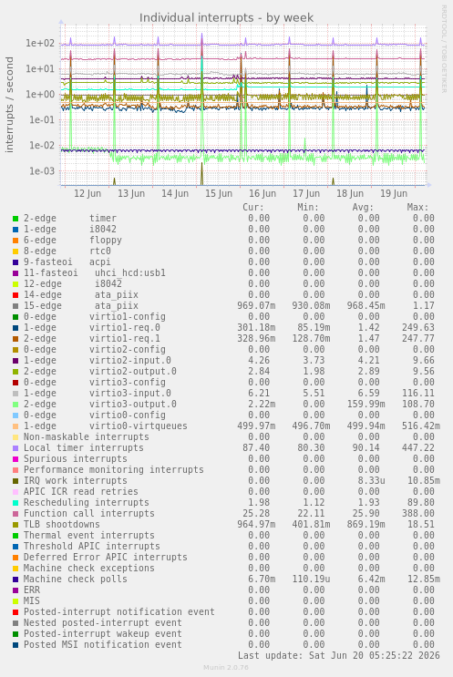Click the 18 Jun date label on axis

click(350, 193)
